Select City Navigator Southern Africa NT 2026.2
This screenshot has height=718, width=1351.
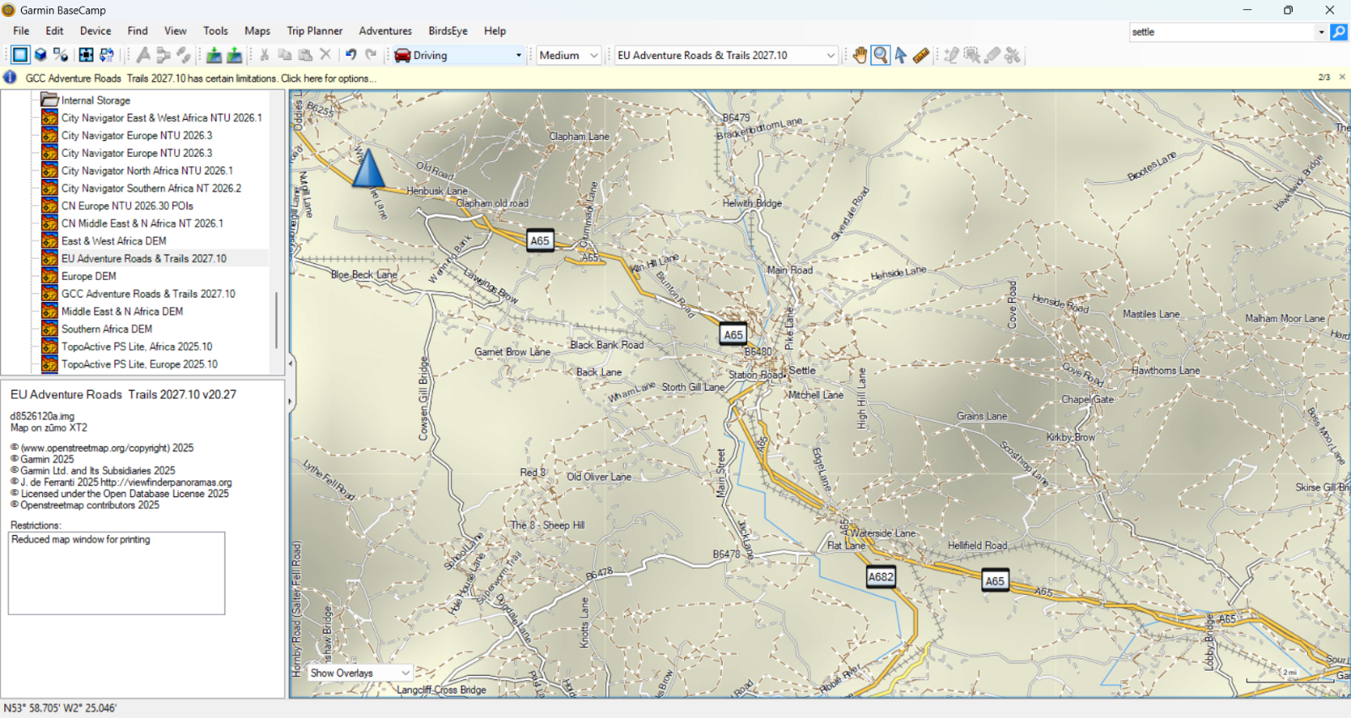(151, 188)
